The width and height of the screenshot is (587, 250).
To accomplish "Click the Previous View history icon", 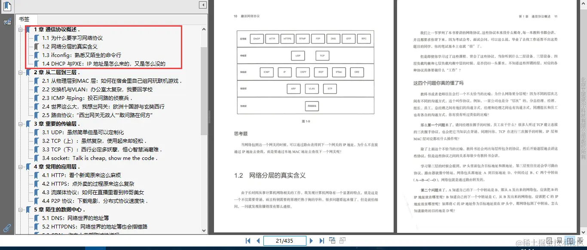I will [333, 241].
